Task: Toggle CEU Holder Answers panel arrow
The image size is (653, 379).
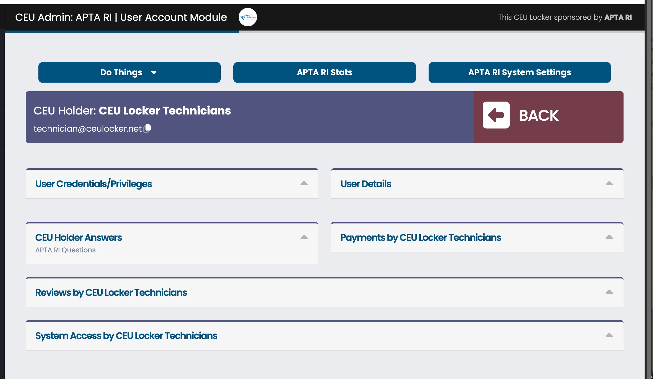Action: 304,237
